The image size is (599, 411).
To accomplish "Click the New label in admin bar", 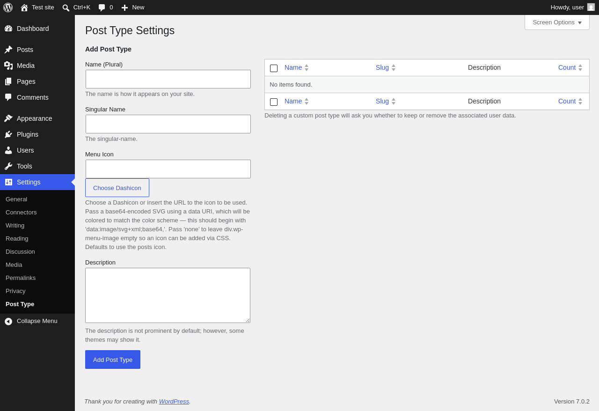I will tap(138, 7).
